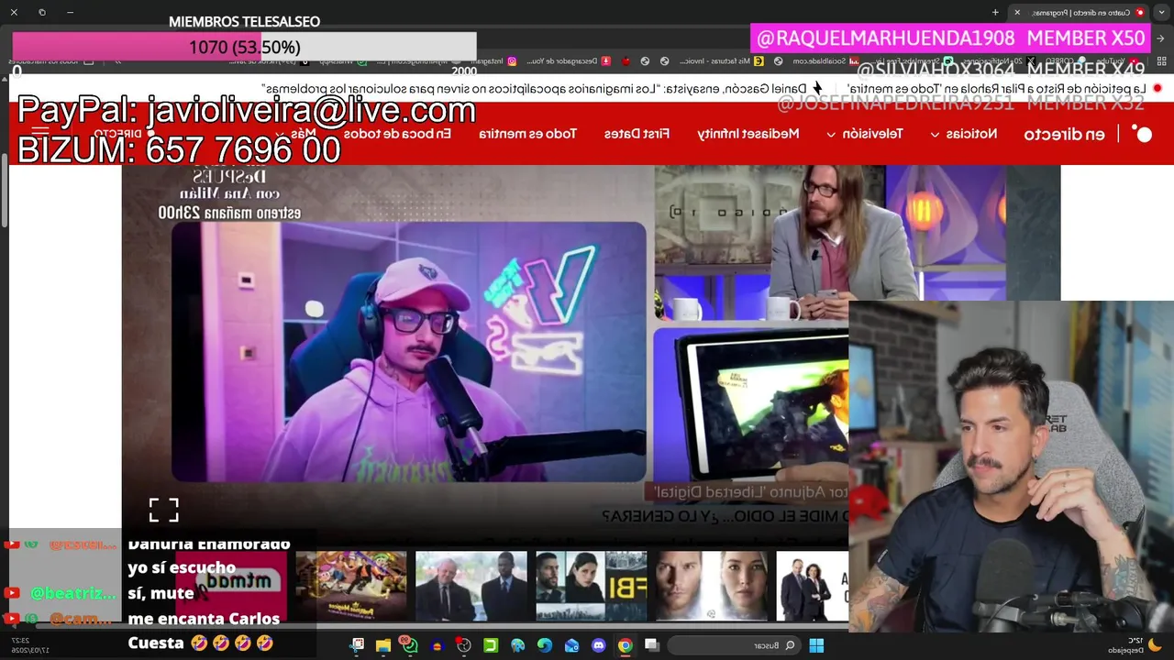This screenshot has height=660, width=1174.
Task: Open the hamburger menu icon on Cuatro site
Action: (40, 134)
